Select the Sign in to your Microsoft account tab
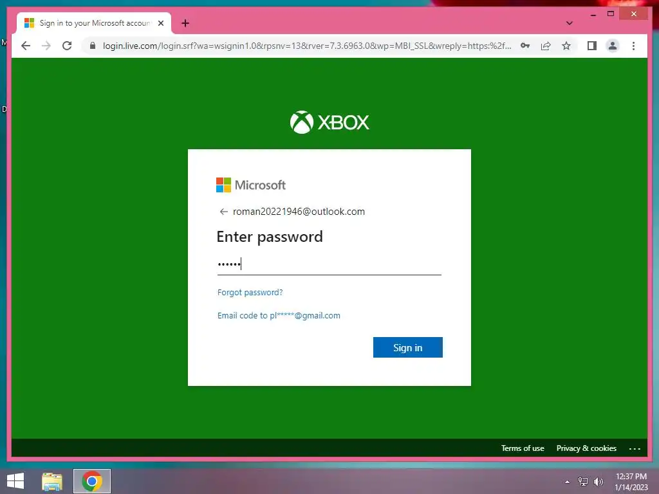659x494 pixels. point(93,23)
